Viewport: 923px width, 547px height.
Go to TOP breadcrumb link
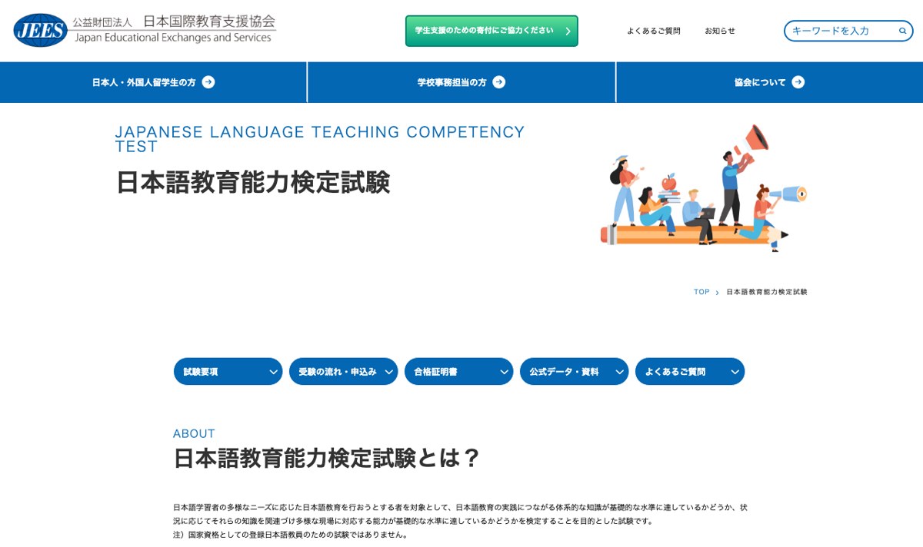[701, 292]
